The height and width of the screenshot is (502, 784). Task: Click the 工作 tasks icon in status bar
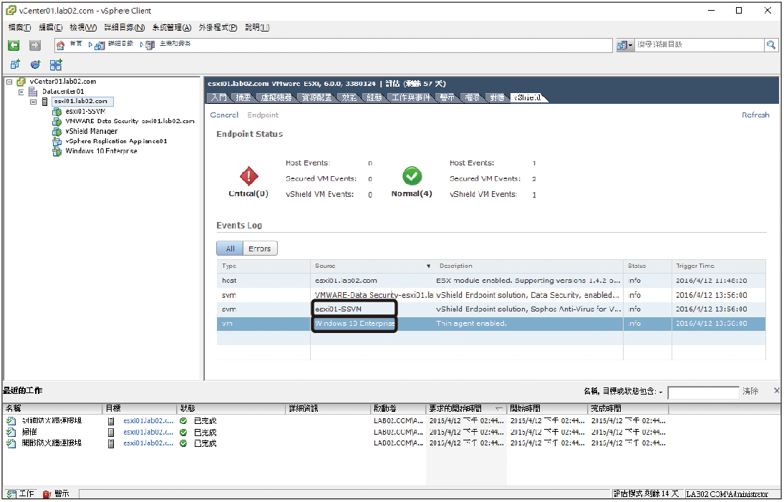click(x=11, y=494)
